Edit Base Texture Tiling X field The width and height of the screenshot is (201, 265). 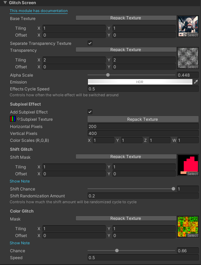tap(74, 28)
